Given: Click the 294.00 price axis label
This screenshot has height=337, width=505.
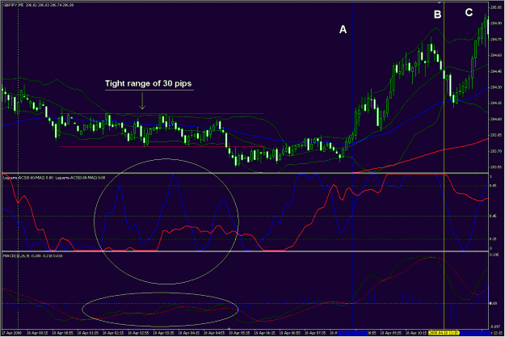Looking at the screenshot, I should click(495, 120).
